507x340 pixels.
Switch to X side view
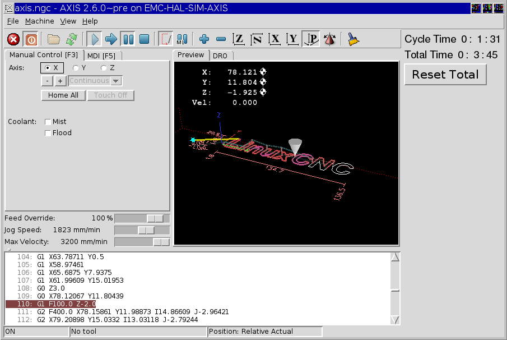click(275, 39)
